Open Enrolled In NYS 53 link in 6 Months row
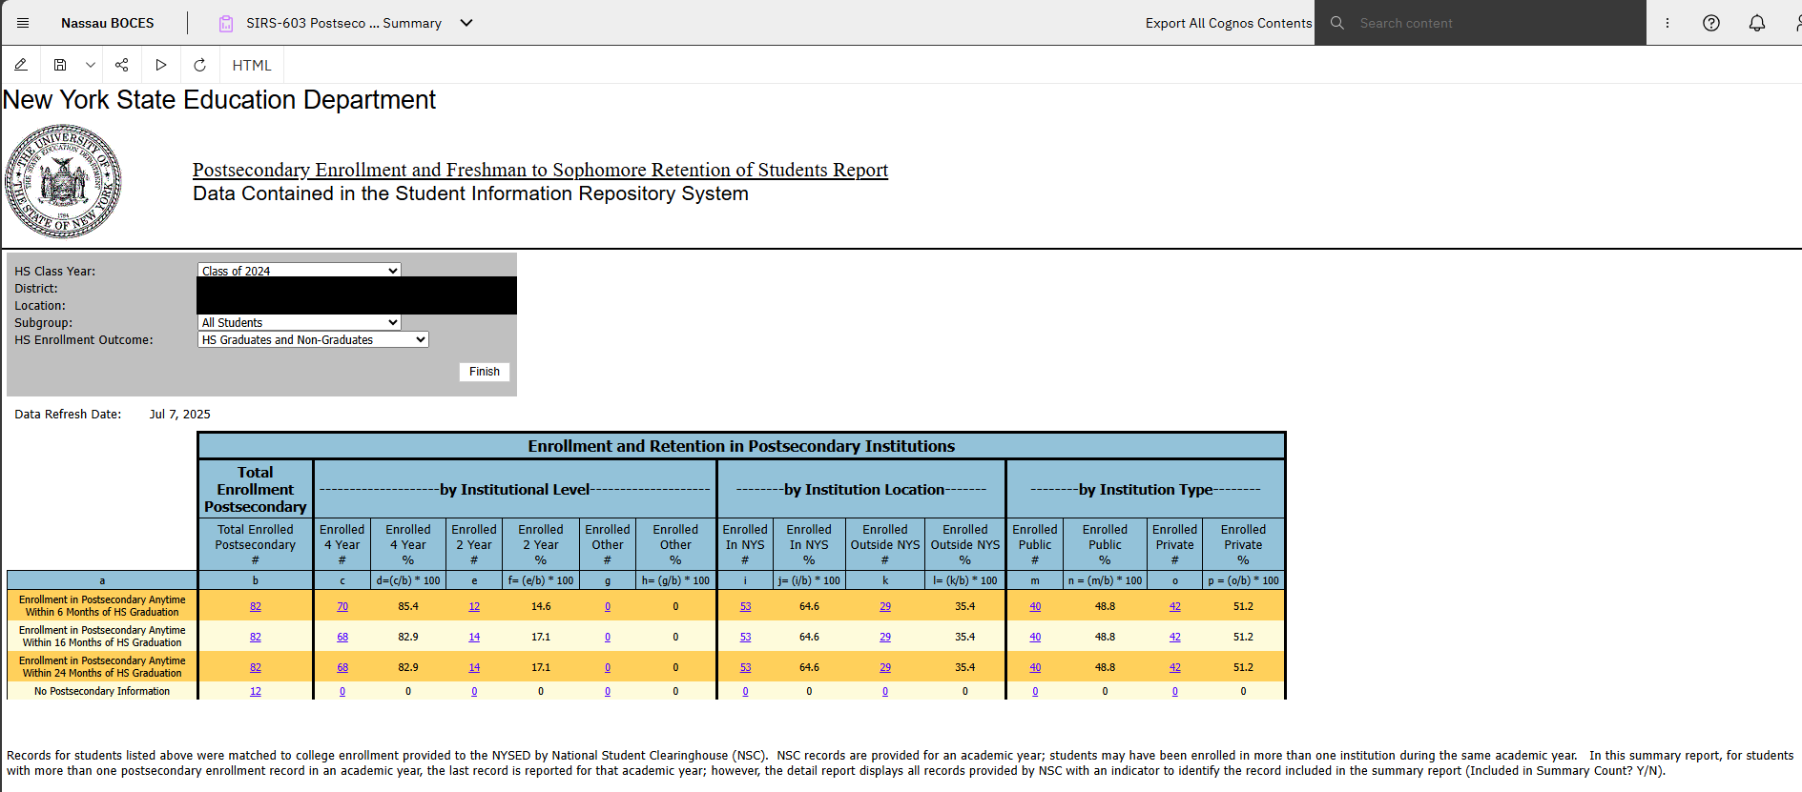The height and width of the screenshot is (792, 1802). (x=745, y=606)
